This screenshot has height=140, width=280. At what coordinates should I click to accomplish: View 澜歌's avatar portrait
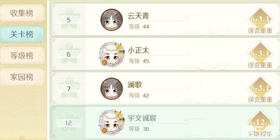click(112, 89)
